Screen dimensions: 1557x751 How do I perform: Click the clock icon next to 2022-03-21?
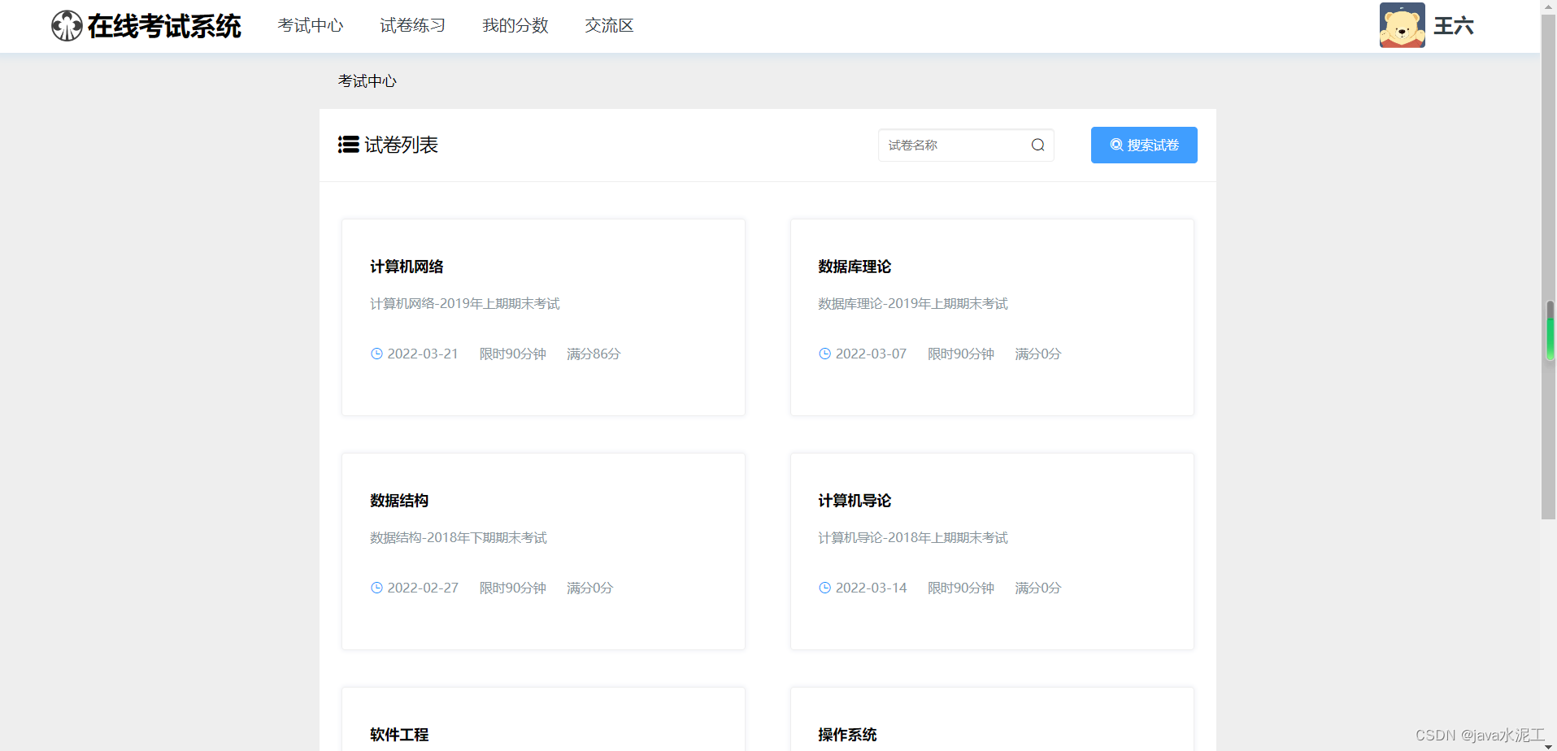[376, 354]
